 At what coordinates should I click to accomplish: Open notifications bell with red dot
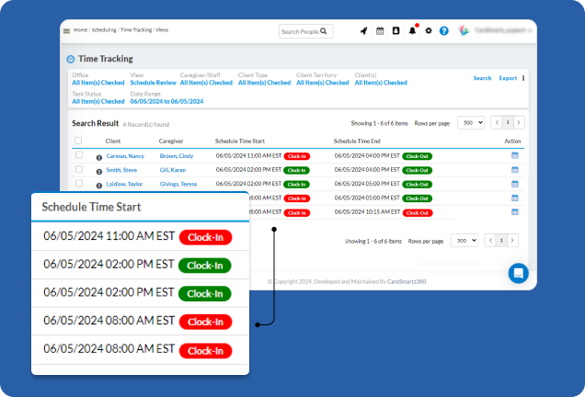click(x=412, y=31)
